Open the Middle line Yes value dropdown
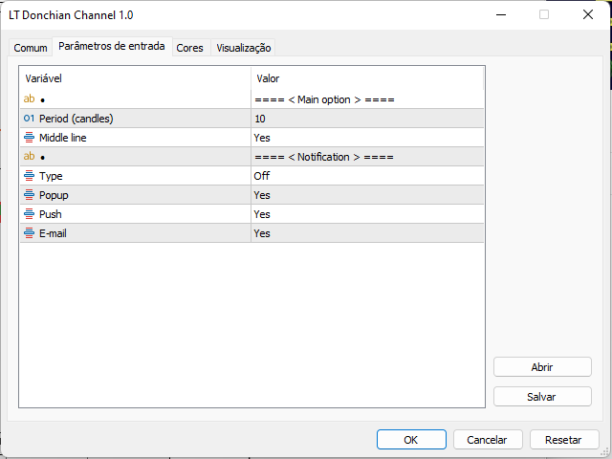The width and height of the screenshot is (612, 459). point(367,138)
